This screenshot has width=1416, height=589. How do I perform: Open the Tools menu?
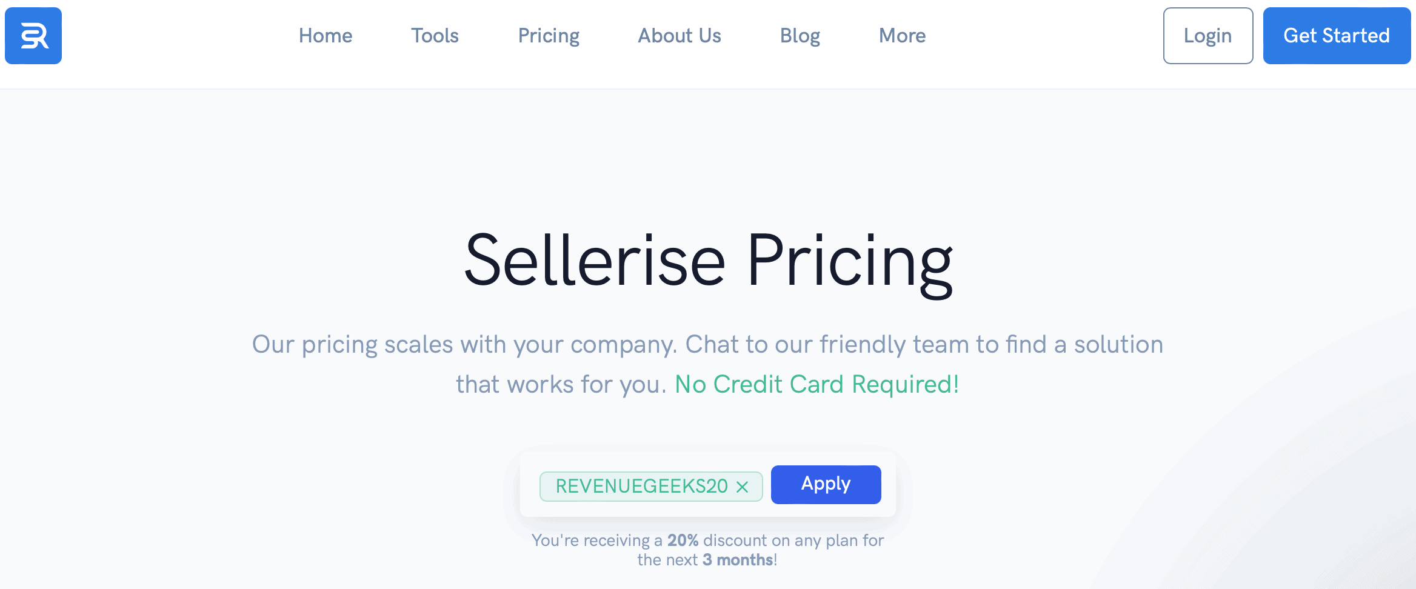pyautogui.click(x=435, y=36)
